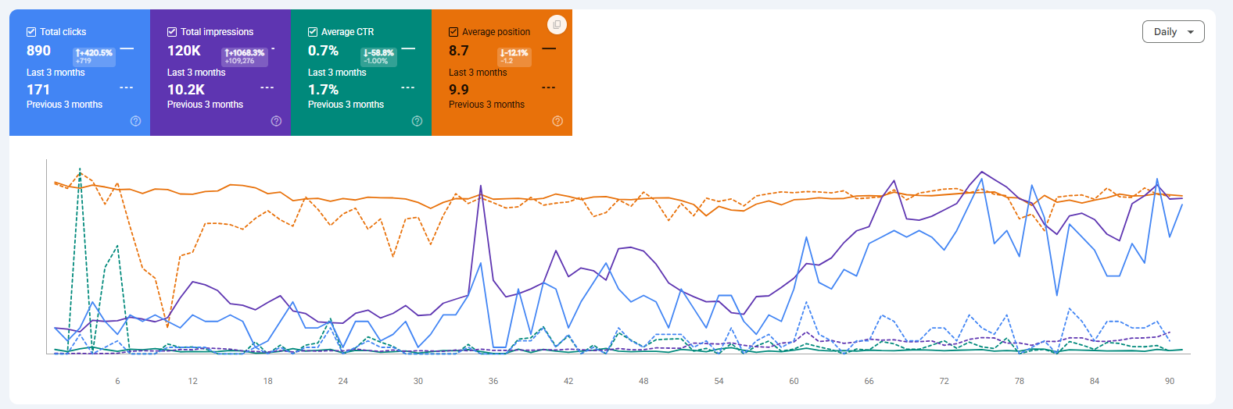Click solid line legend on Total clicks card
Image resolution: width=1233 pixels, height=409 pixels.
click(x=127, y=48)
